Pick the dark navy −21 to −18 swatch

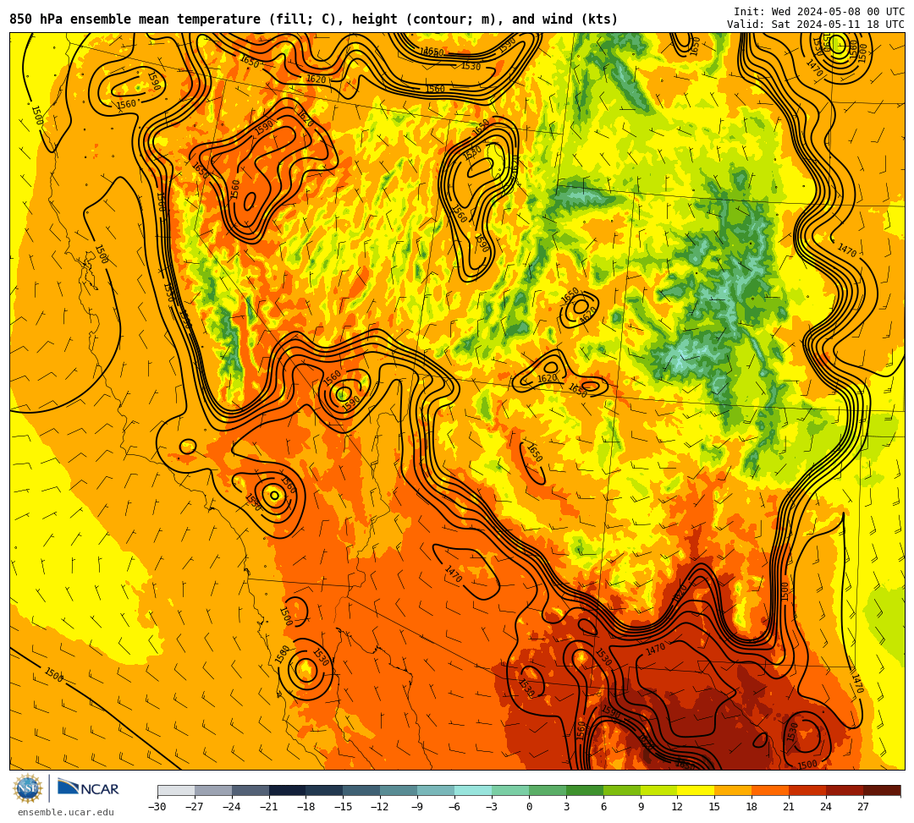coord(288,790)
